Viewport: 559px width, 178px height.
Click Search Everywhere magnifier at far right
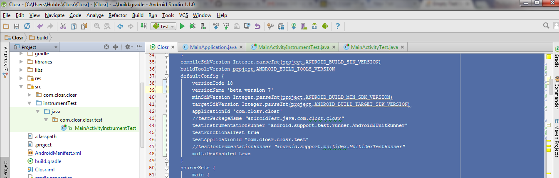[546, 26]
